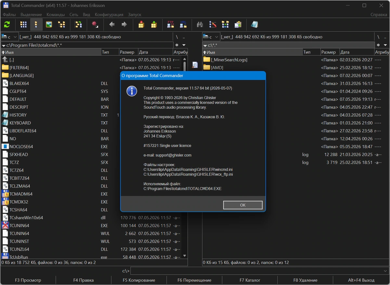
Task: Switch to brief file names view icon
Action: coord(23,24)
